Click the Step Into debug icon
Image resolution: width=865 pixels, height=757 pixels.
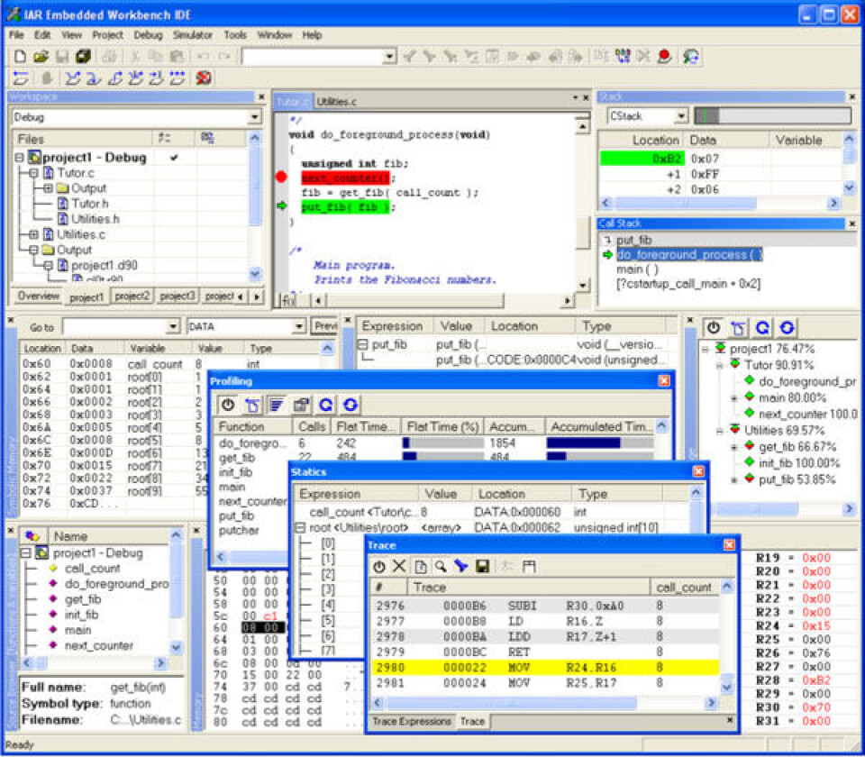93,78
